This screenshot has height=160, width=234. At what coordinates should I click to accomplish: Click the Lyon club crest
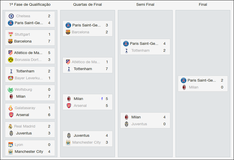pos(11,145)
